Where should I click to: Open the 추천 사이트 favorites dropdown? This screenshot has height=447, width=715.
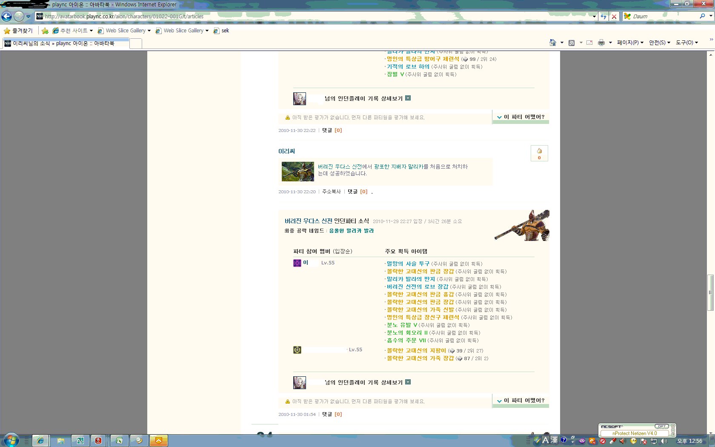(73, 31)
